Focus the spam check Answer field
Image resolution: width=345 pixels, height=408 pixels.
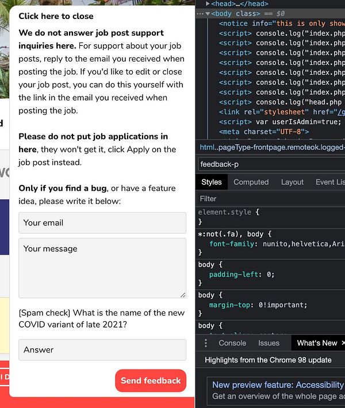pyautogui.click(x=102, y=350)
